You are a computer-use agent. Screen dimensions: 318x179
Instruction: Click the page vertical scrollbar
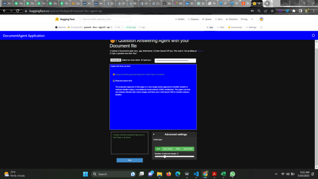pos(316,104)
